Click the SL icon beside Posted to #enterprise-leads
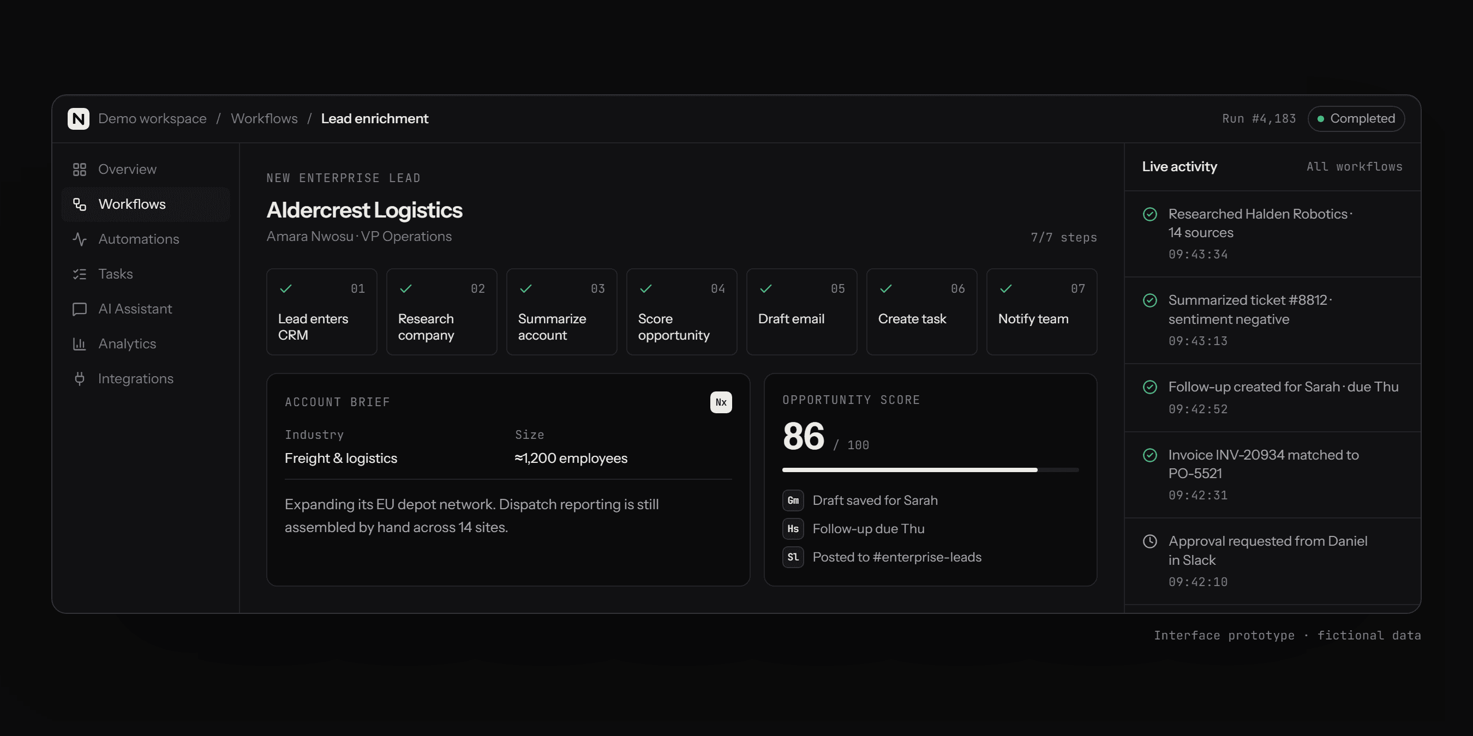This screenshot has width=1473, height=736. [793, 557]
